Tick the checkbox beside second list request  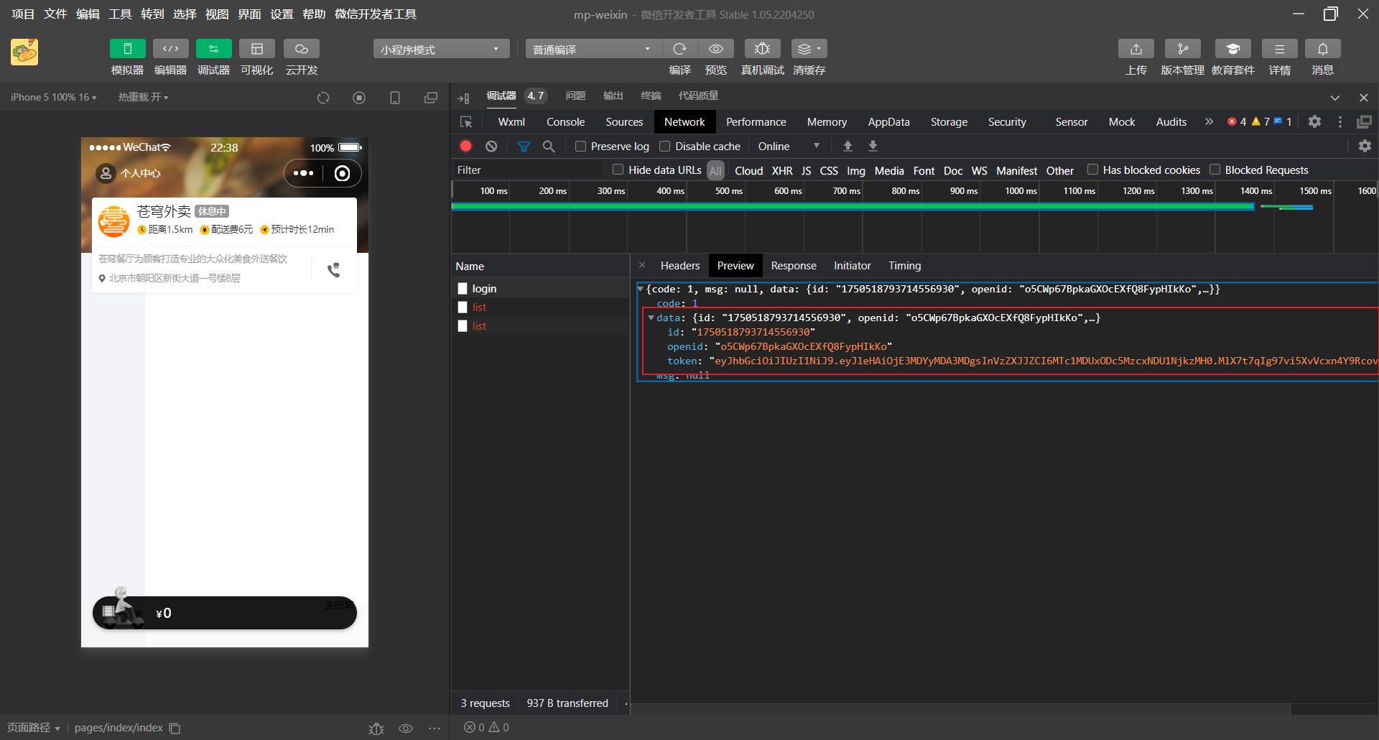tap(463, 325)
